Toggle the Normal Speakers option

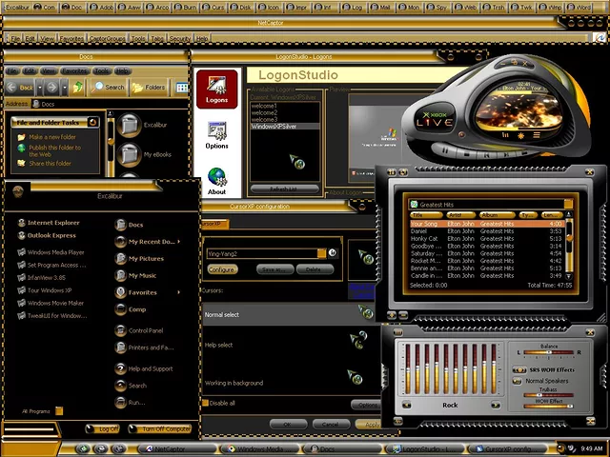tap(518, 380)
